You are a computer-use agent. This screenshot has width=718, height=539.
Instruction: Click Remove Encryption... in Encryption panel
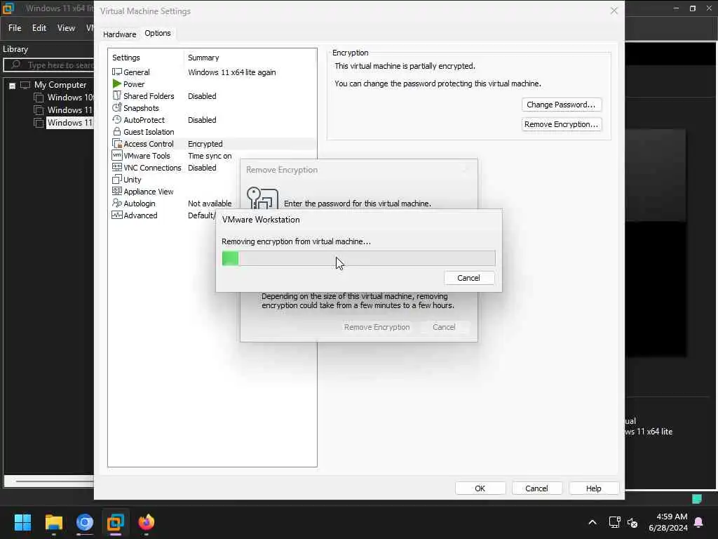562,124
